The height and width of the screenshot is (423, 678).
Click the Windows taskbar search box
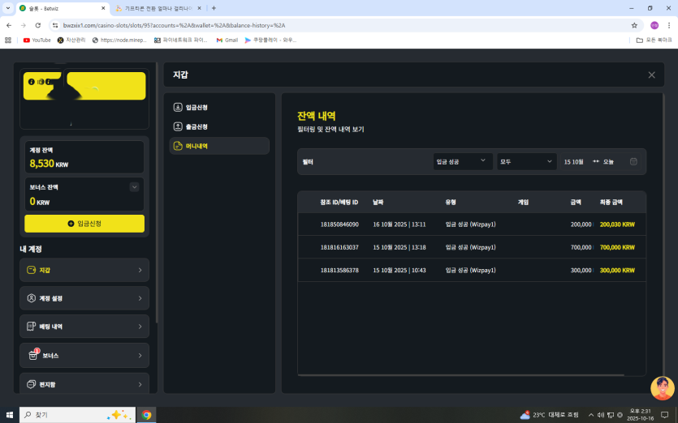coord(77,414)
